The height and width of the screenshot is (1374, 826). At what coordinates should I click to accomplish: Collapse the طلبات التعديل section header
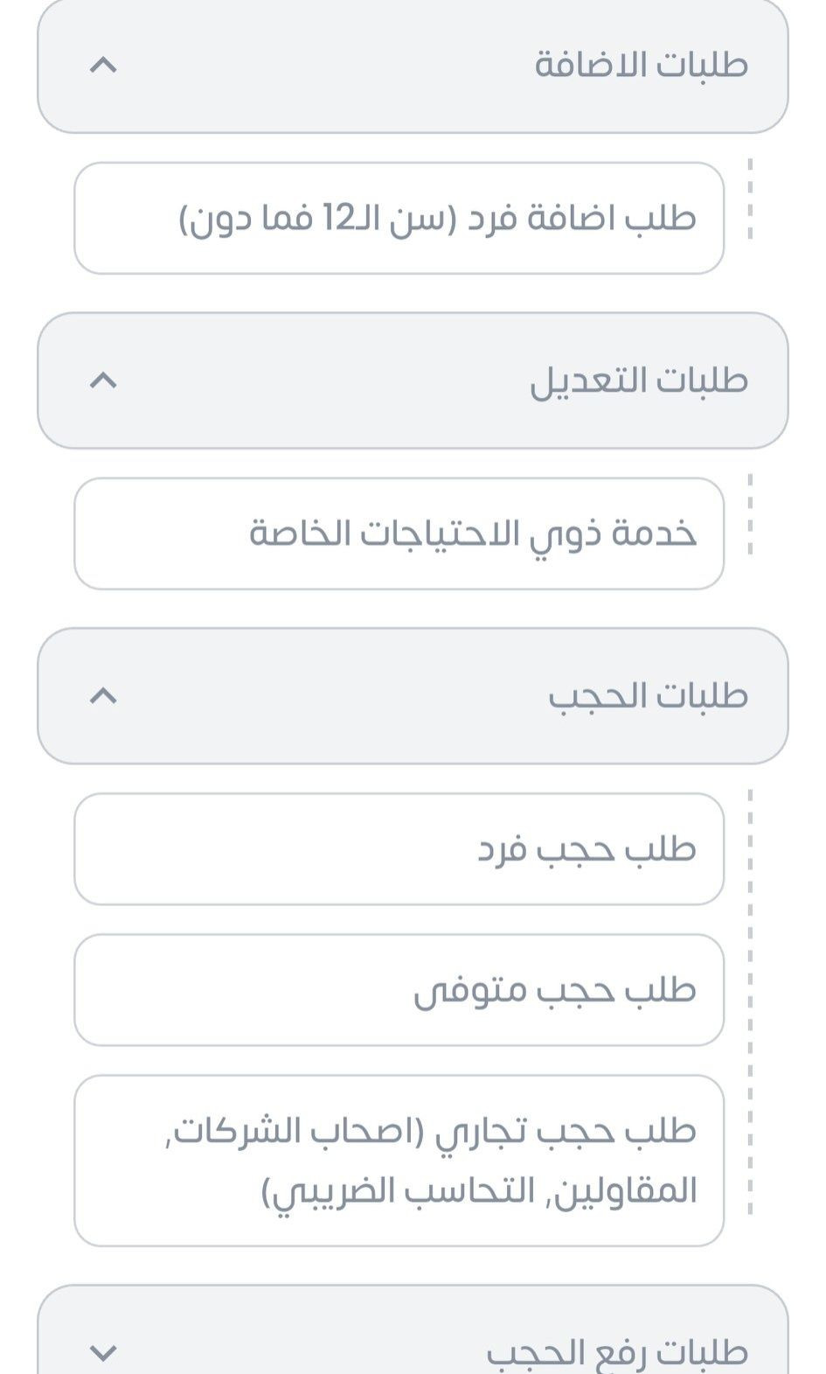(413, 380)
